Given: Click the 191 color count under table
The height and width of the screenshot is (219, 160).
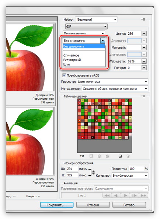Looking at the screenshot, I should [x=82, y=156].
